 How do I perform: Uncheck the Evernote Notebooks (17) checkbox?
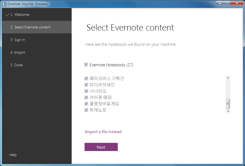pyautogui.click(x=86, y=65)
